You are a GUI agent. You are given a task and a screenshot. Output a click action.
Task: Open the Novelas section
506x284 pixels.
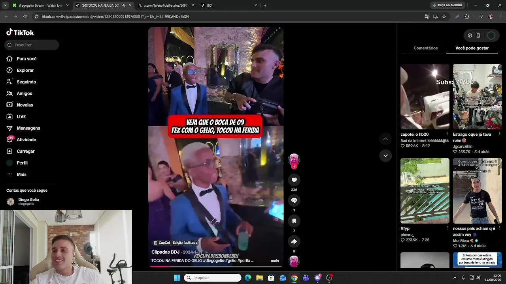point(20,105)
